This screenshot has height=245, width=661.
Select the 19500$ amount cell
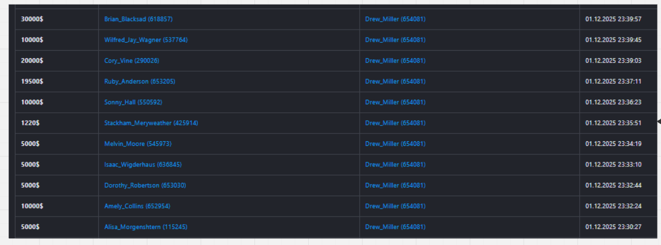[32, 81]
